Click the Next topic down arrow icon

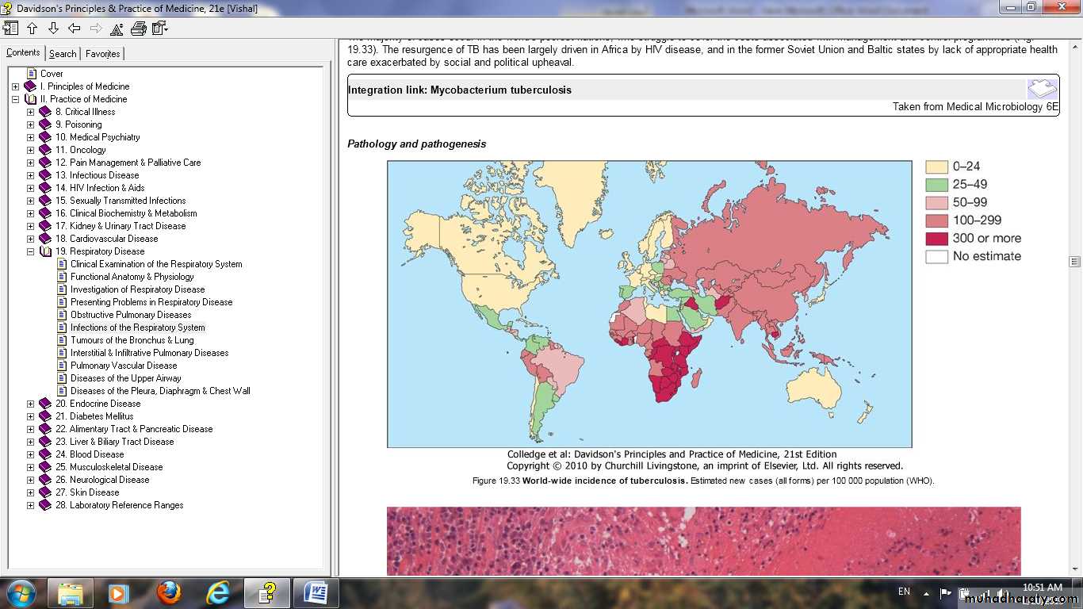pyautogui.click(x=53, y=29)
